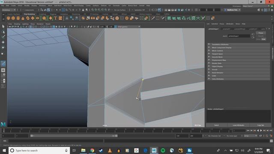274x154 pixels.
Task: Open the user account dropdown
Action: pos(232,10)
